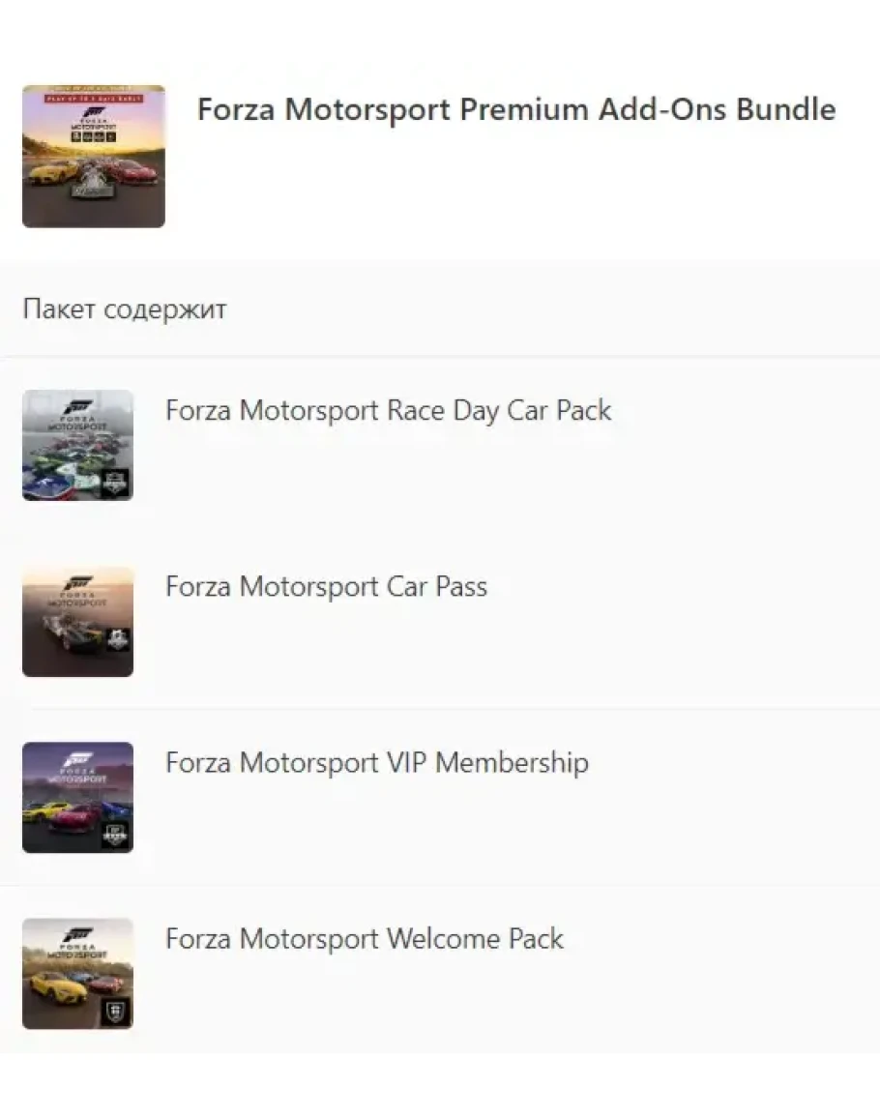The width and height of the screenshot is (880, 1117).
Task: Select the Forza Motorsport Race Day Car Pack title
Action: tap(388, 410)
